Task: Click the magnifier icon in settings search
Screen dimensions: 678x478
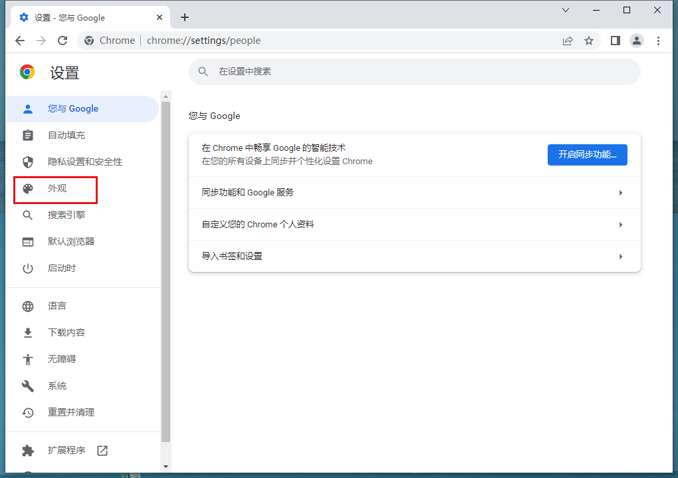Action: [x=203, y=72]
